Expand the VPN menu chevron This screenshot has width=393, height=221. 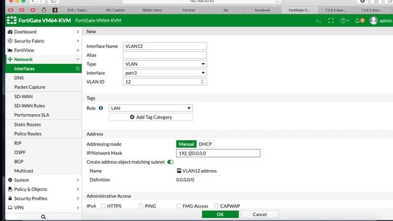[78, 207]
